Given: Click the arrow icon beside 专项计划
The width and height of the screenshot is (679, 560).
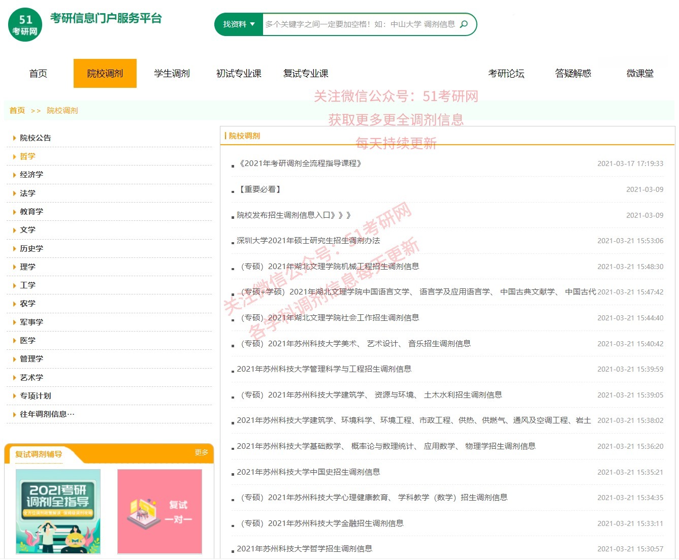Looking at the screenshot, I should point(13,396).
